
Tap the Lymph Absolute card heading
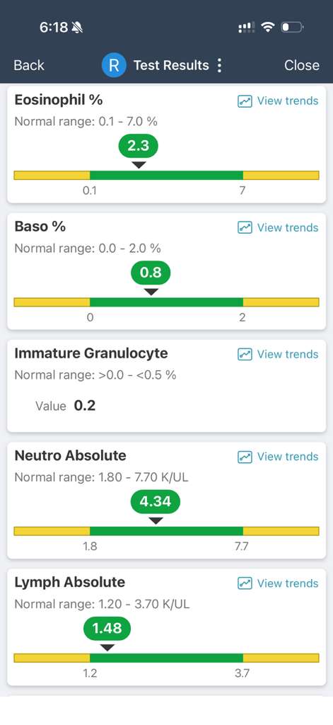(x=70, y=582)
